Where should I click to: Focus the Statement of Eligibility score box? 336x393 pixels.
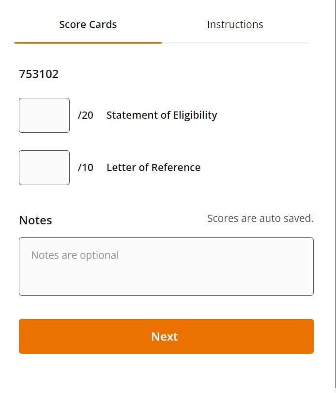(44, 115)
